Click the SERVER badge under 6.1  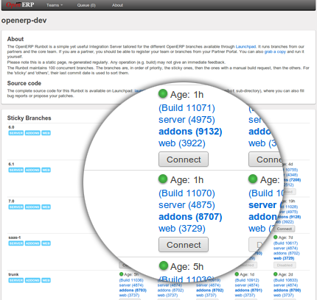16,170
